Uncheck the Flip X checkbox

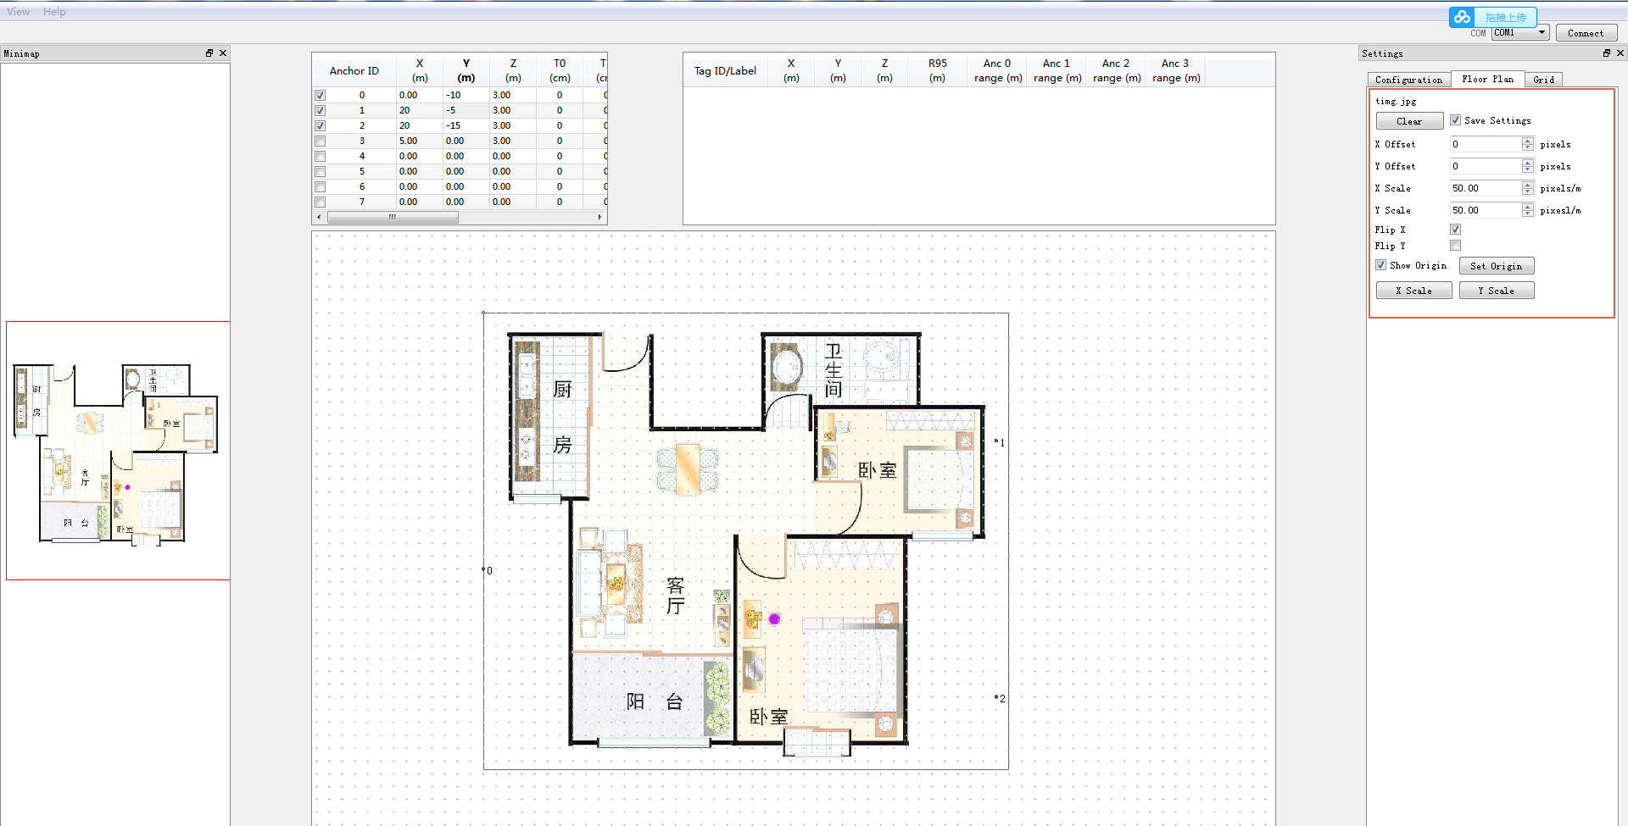1455,230
